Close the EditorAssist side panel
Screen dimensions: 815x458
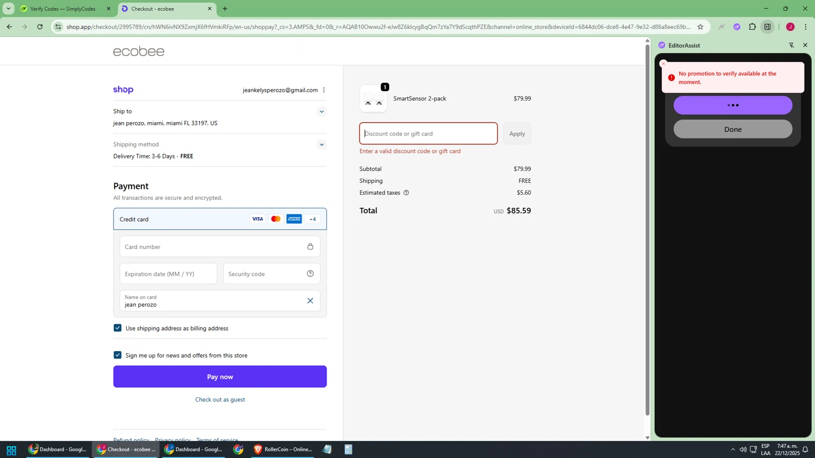[x=805, y=45]
